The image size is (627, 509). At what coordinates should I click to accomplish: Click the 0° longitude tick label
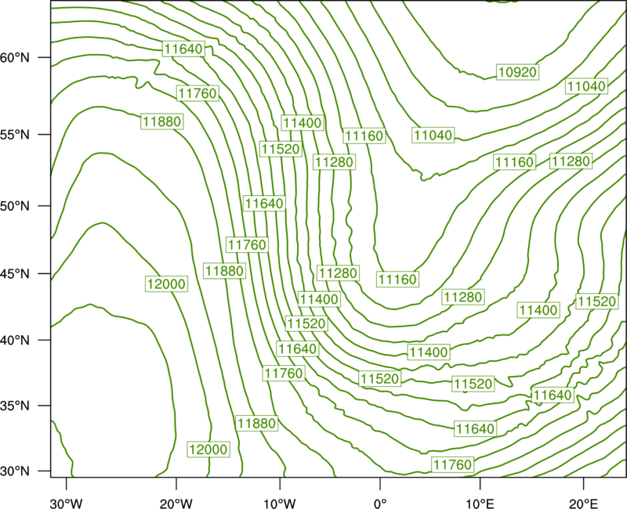pos(380,504)
